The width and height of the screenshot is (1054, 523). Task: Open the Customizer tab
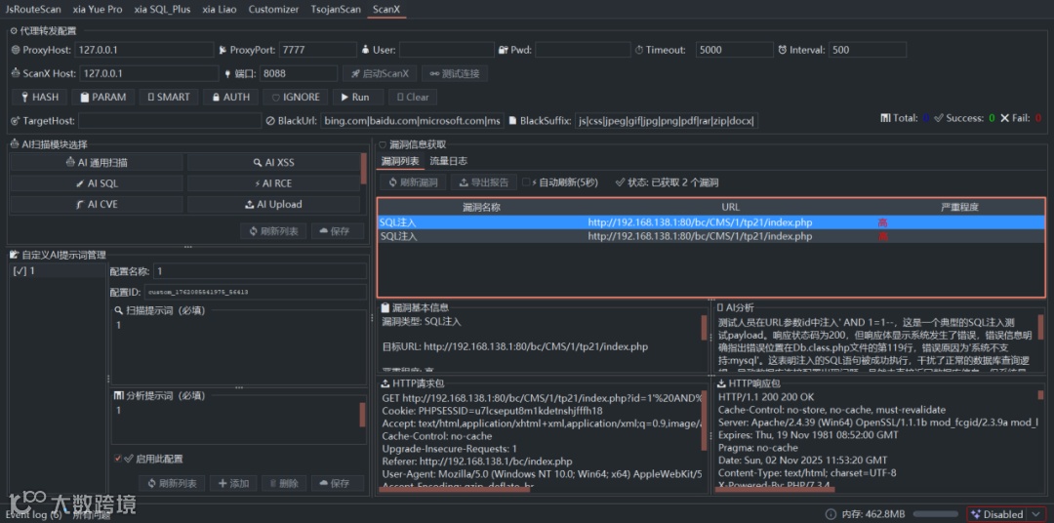pyautogui.click(x=273, y=10)
